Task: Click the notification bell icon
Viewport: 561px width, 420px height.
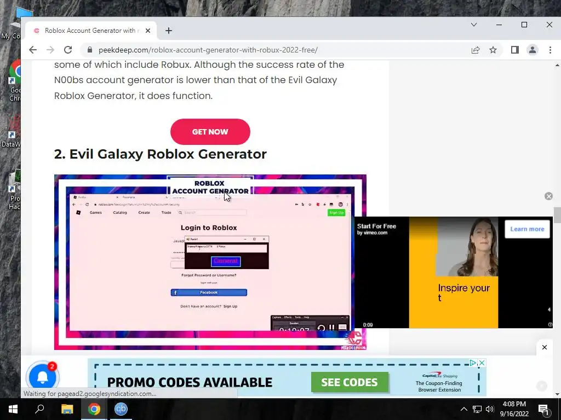Action: 43,376
